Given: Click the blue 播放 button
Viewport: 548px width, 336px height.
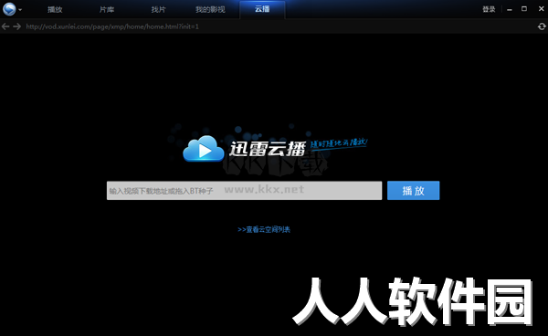Looking at the screenshot, I should tap(413, 191).
